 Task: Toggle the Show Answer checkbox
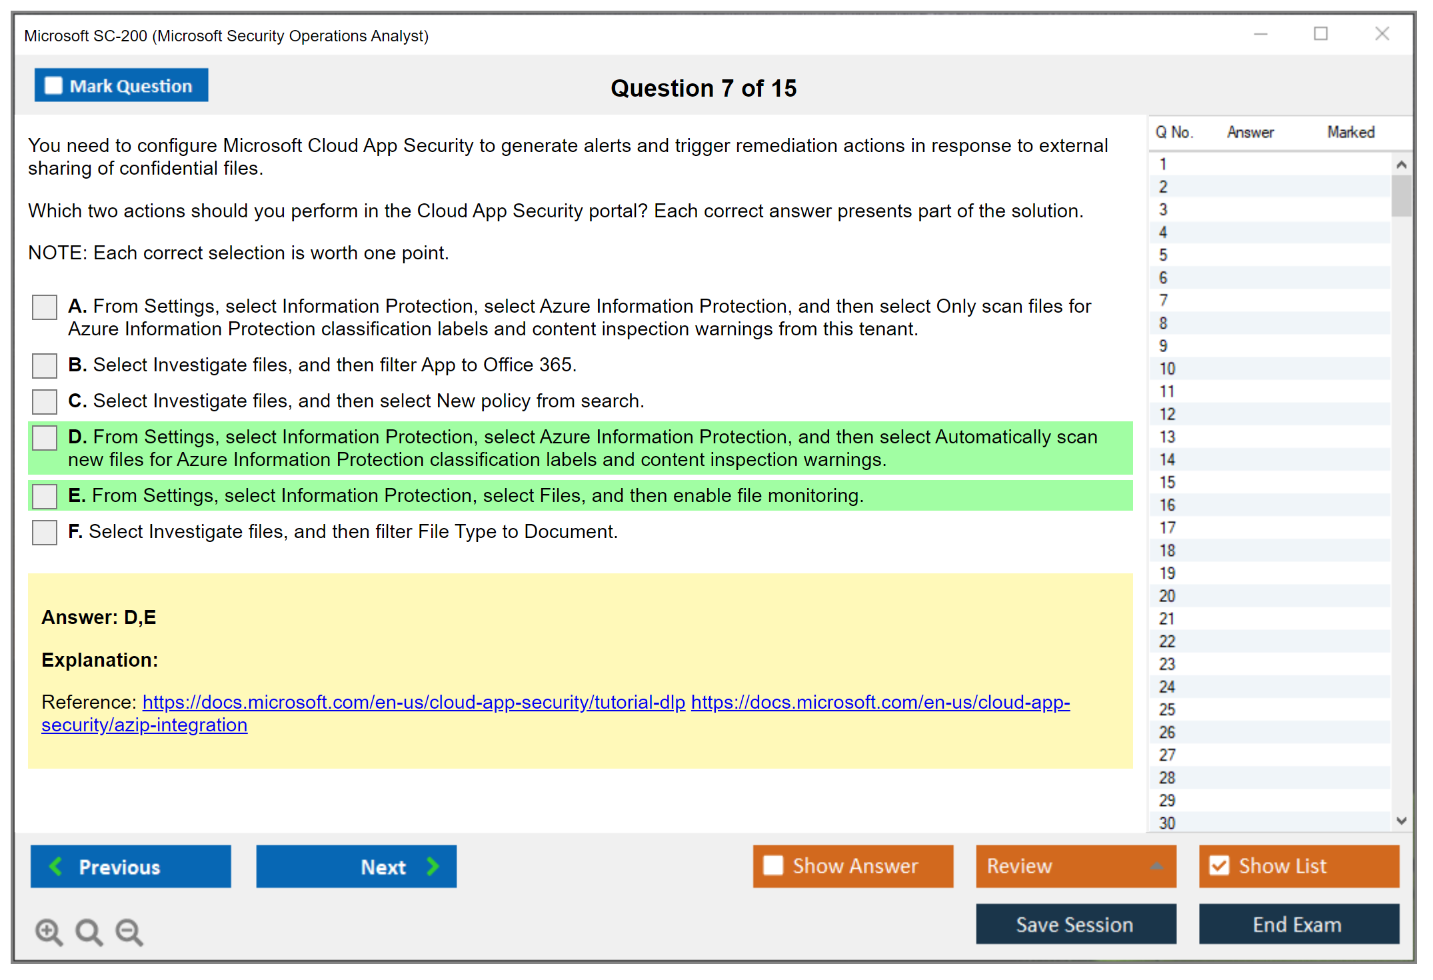click(773, 865)
